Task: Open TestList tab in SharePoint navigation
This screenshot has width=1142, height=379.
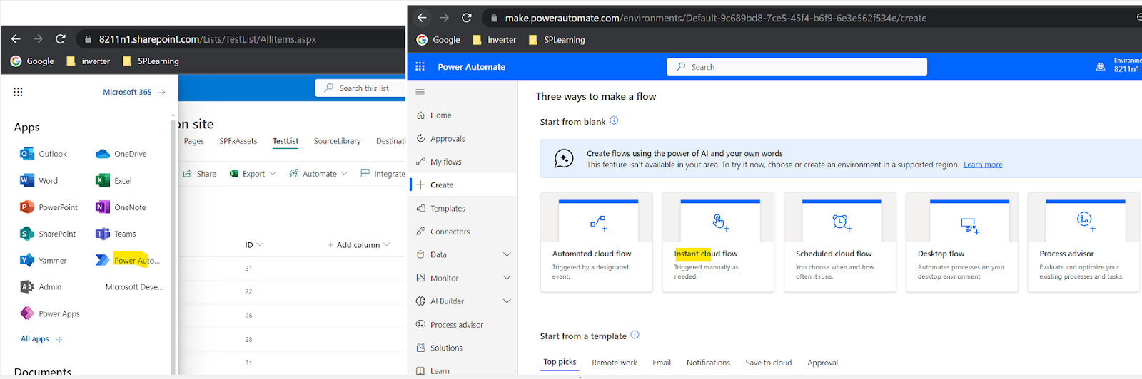Action: pyautogui.click(x=285, y=141)
